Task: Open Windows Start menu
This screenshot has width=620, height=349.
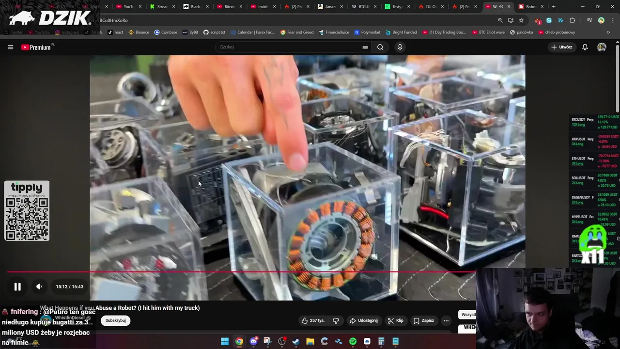Action: click(x=225, y=341)
